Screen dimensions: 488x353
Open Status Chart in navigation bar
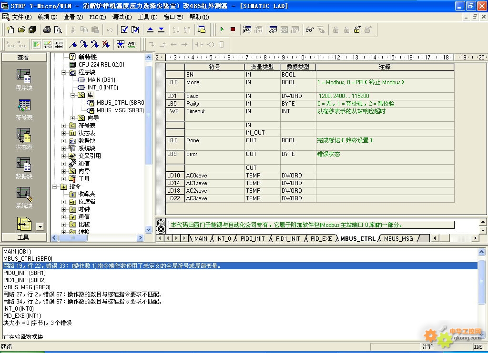click(x=24, y=139)
